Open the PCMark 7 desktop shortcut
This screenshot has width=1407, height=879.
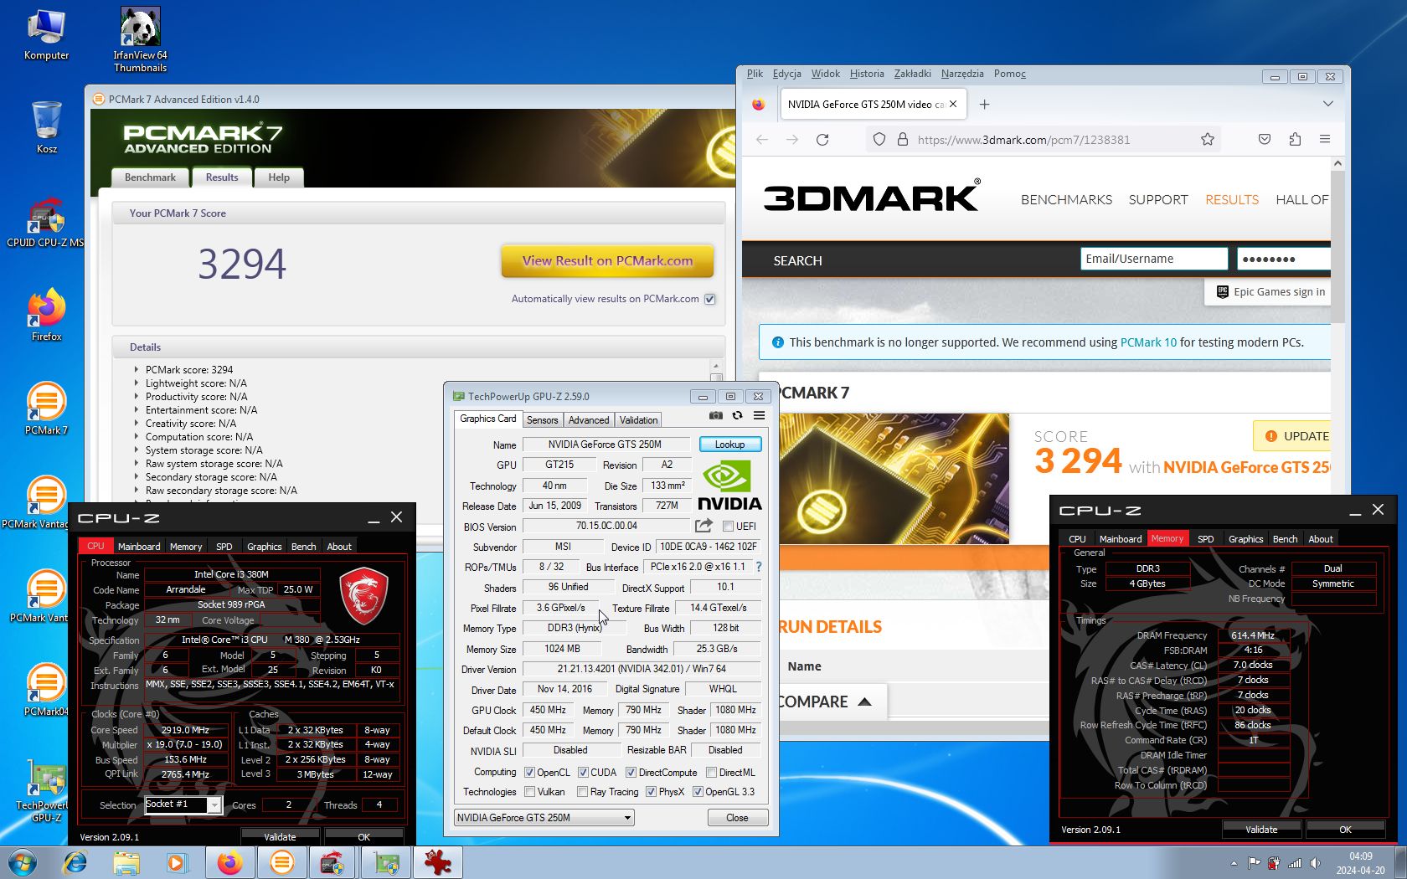pyautogui.click(x=46, y=409)
